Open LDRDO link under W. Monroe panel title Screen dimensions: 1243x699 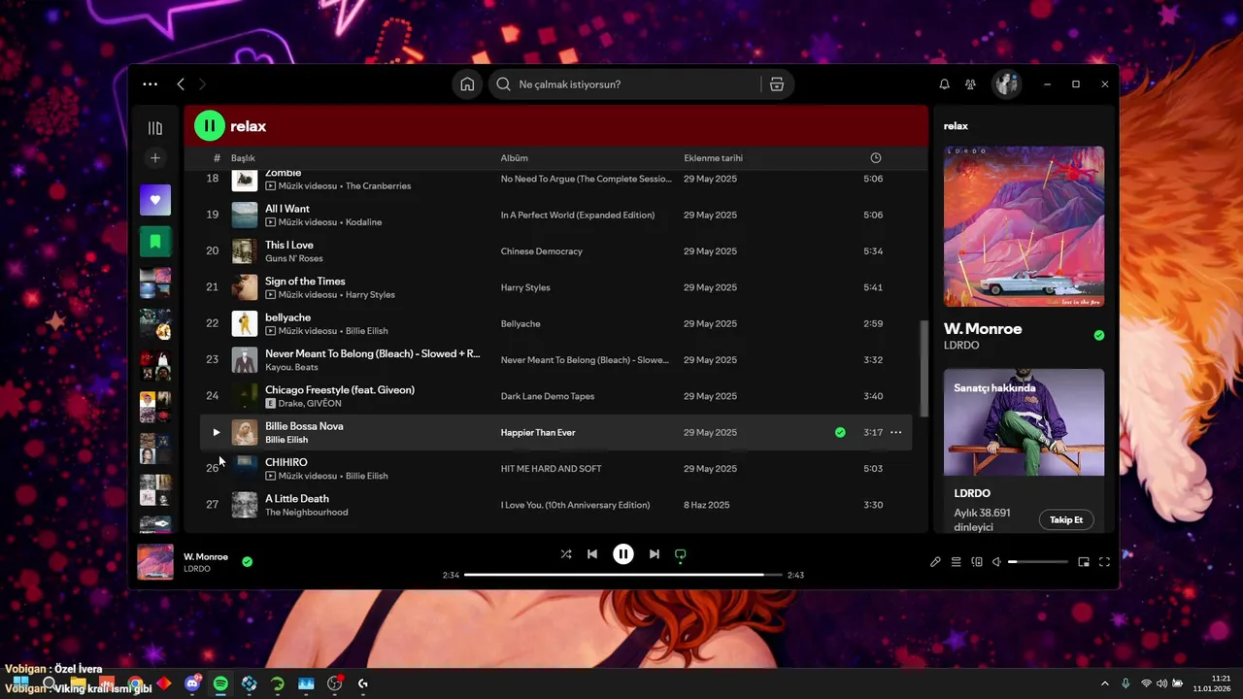961,346
